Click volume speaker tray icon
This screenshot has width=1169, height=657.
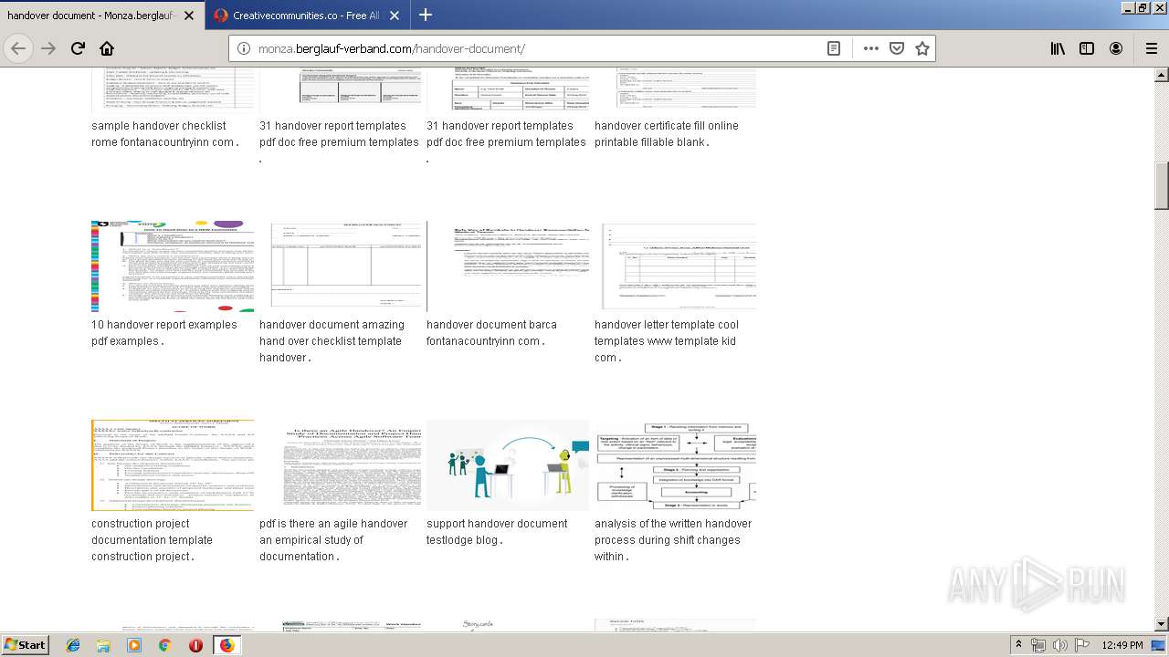click(1060, 645)
